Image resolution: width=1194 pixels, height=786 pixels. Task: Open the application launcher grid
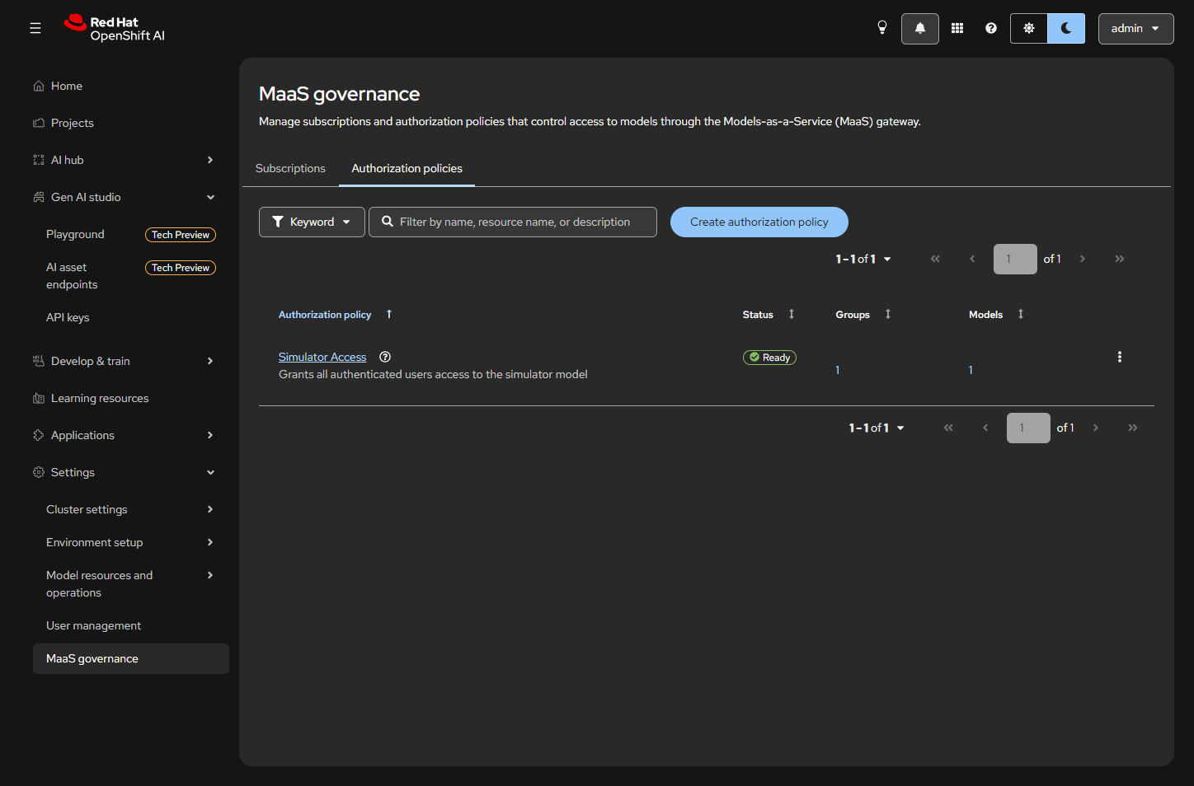957,28
